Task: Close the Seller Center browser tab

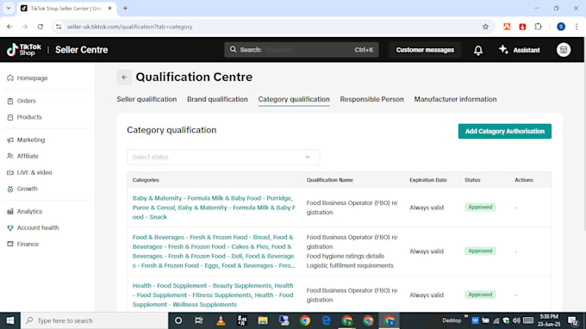Action: (x=110, y=9)
